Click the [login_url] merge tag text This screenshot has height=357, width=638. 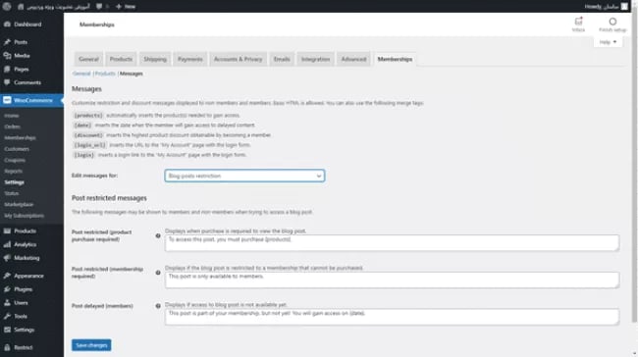(89, 145)
